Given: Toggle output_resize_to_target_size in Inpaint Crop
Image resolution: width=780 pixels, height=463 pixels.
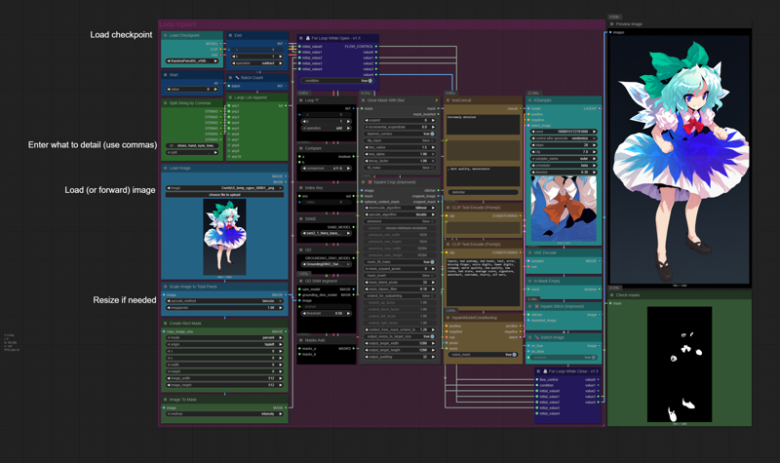Looking at the screenshot, I should [x=400, y=336].
